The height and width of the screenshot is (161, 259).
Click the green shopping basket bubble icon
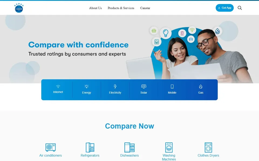click(154, 31)
